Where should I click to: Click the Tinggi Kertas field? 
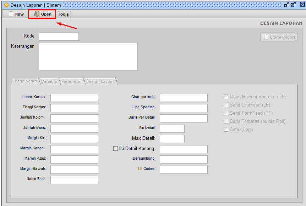74,108
